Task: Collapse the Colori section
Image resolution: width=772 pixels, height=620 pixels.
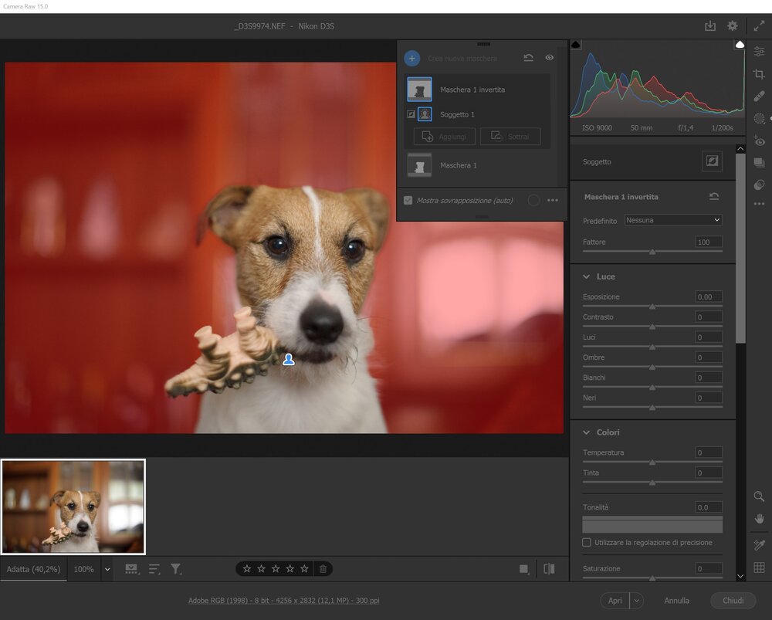Action: pyautogui.click(x=586, y=432)
